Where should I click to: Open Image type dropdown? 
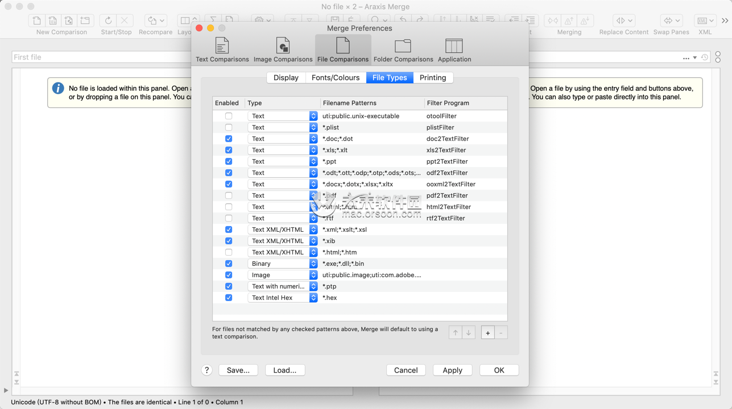coord(283,275)
